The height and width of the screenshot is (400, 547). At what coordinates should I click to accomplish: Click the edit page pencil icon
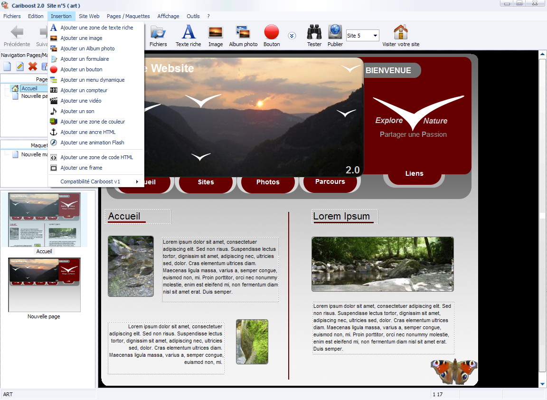click(x=20, y=67)
